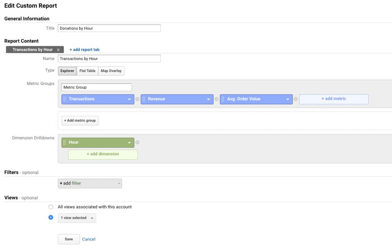Viewport: 392px width, 251px height.
Task: Remove the Avg. Order Value metric x icon
Action: (x=296, y=99)
